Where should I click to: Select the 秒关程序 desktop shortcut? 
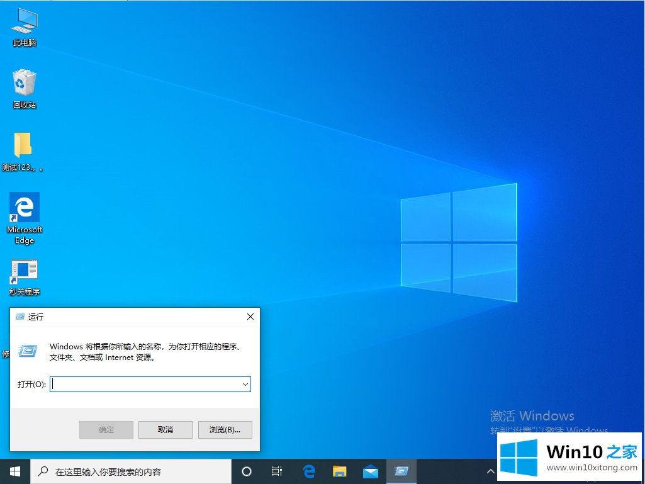25,278
